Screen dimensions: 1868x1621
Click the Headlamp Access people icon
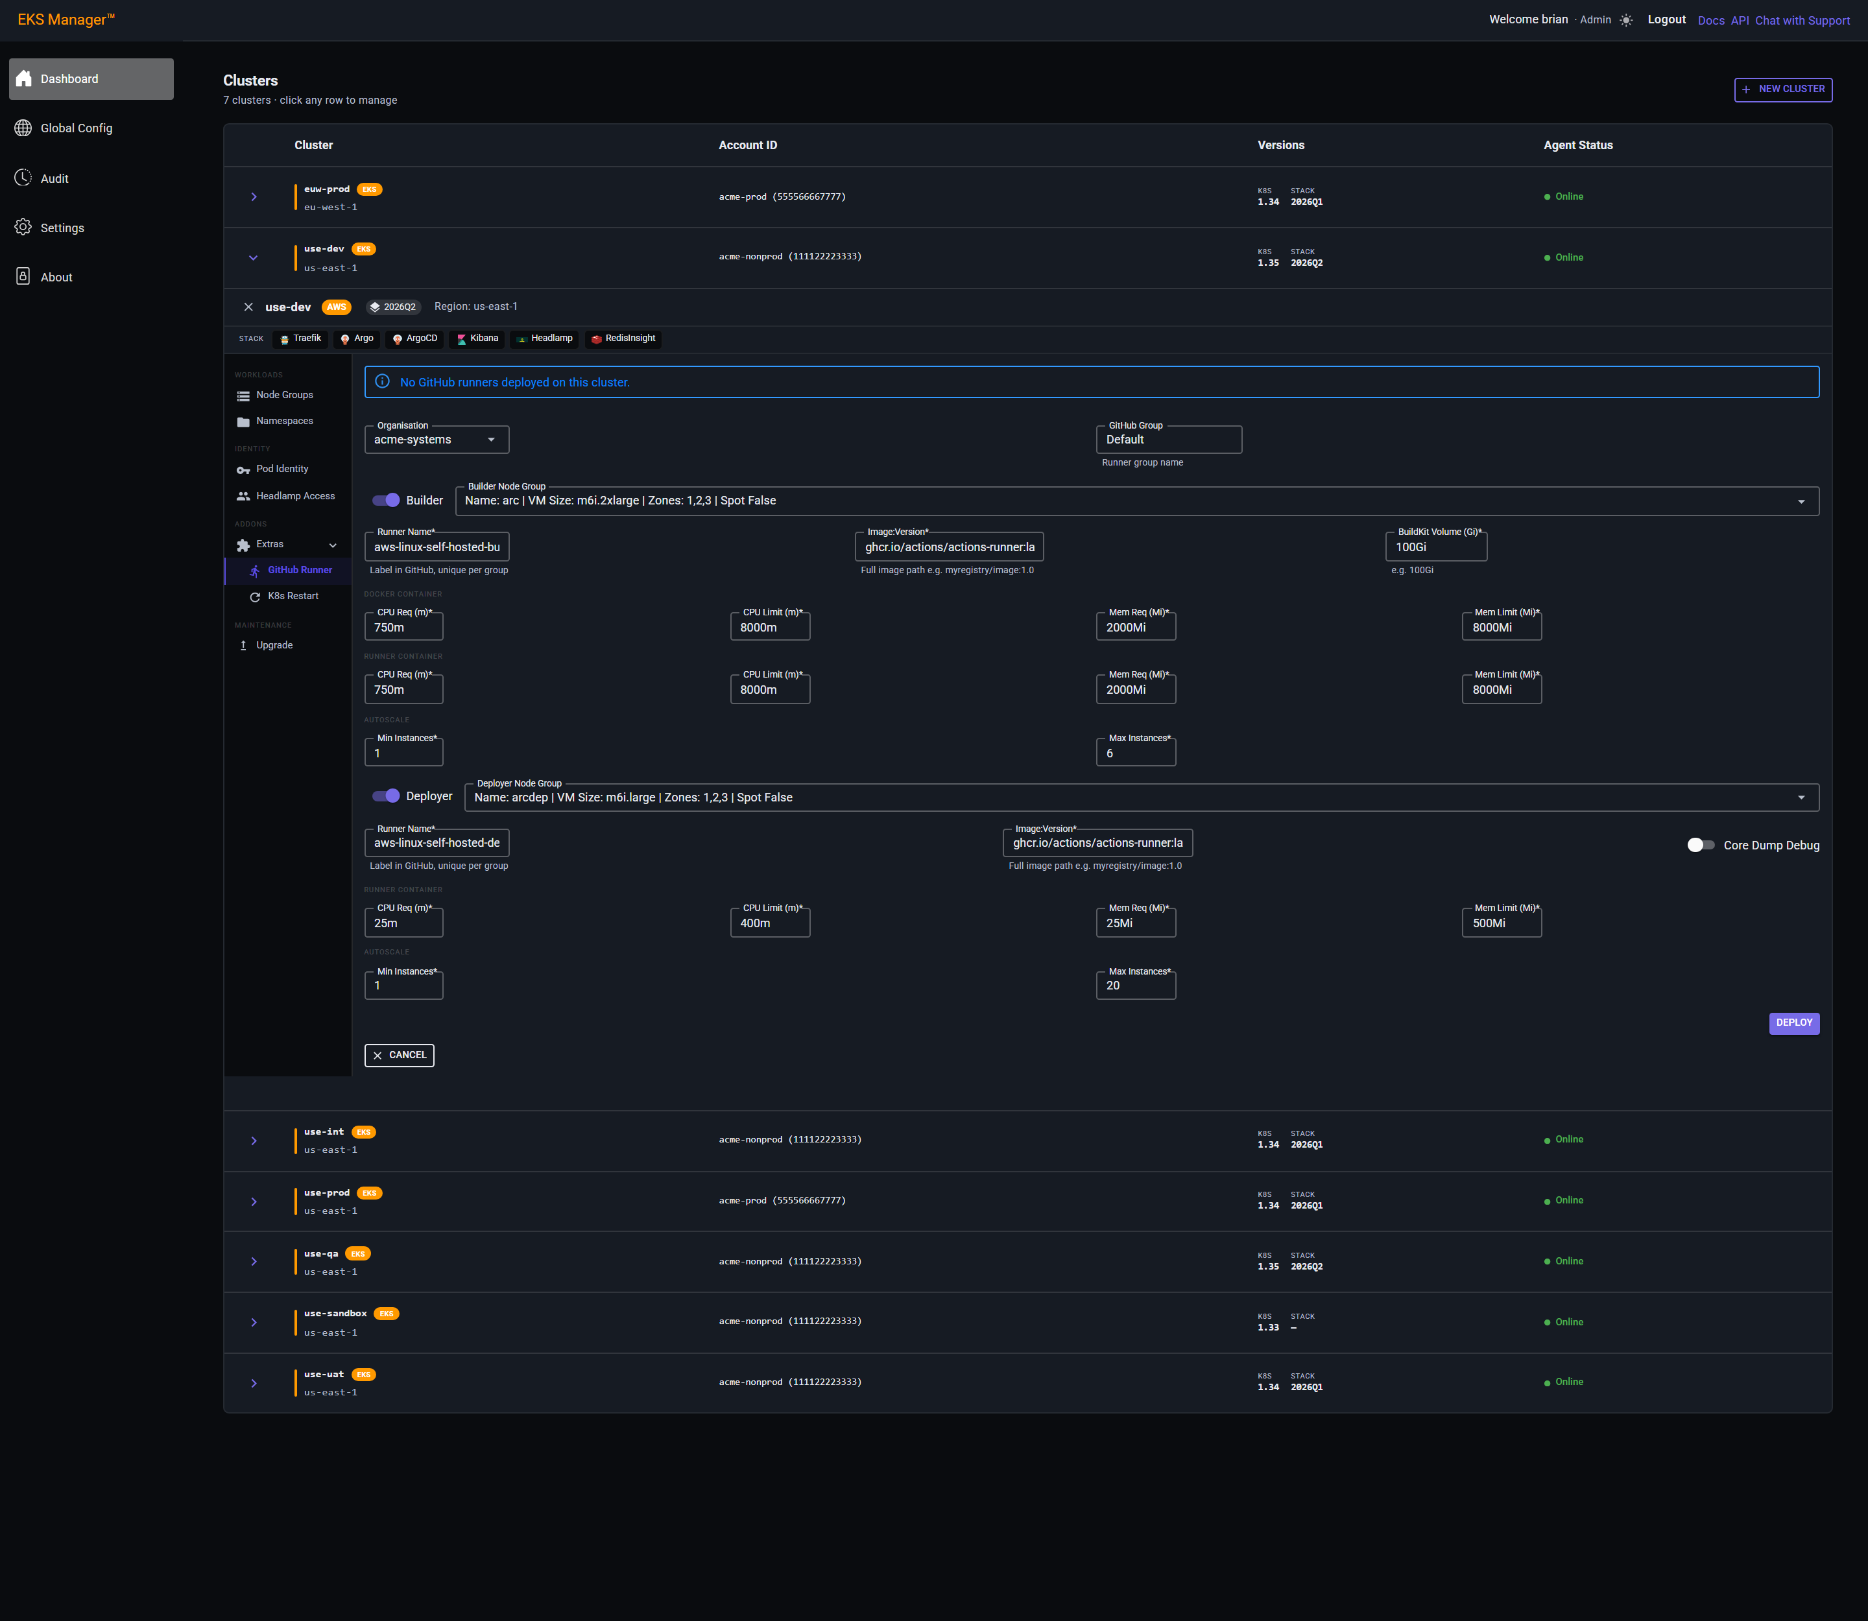tap(243, 496)
